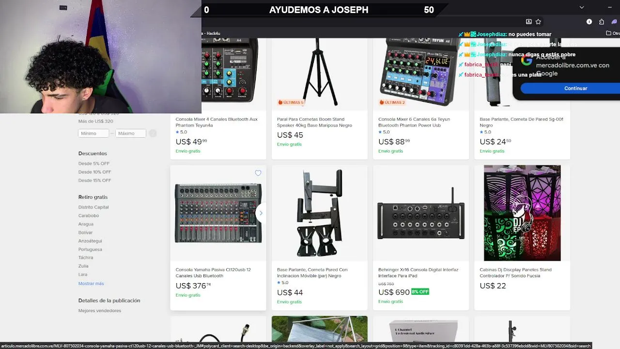
Task: Show next photo of Yamaha Ct120usb mixer
Action: pos(261,213)
